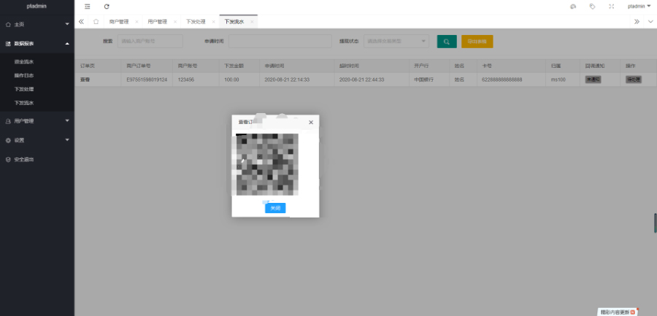Viewport: 657px width, 316px height.
Task: Select 操作日志 in the sidebar
Action: click(x=23, y=75)
